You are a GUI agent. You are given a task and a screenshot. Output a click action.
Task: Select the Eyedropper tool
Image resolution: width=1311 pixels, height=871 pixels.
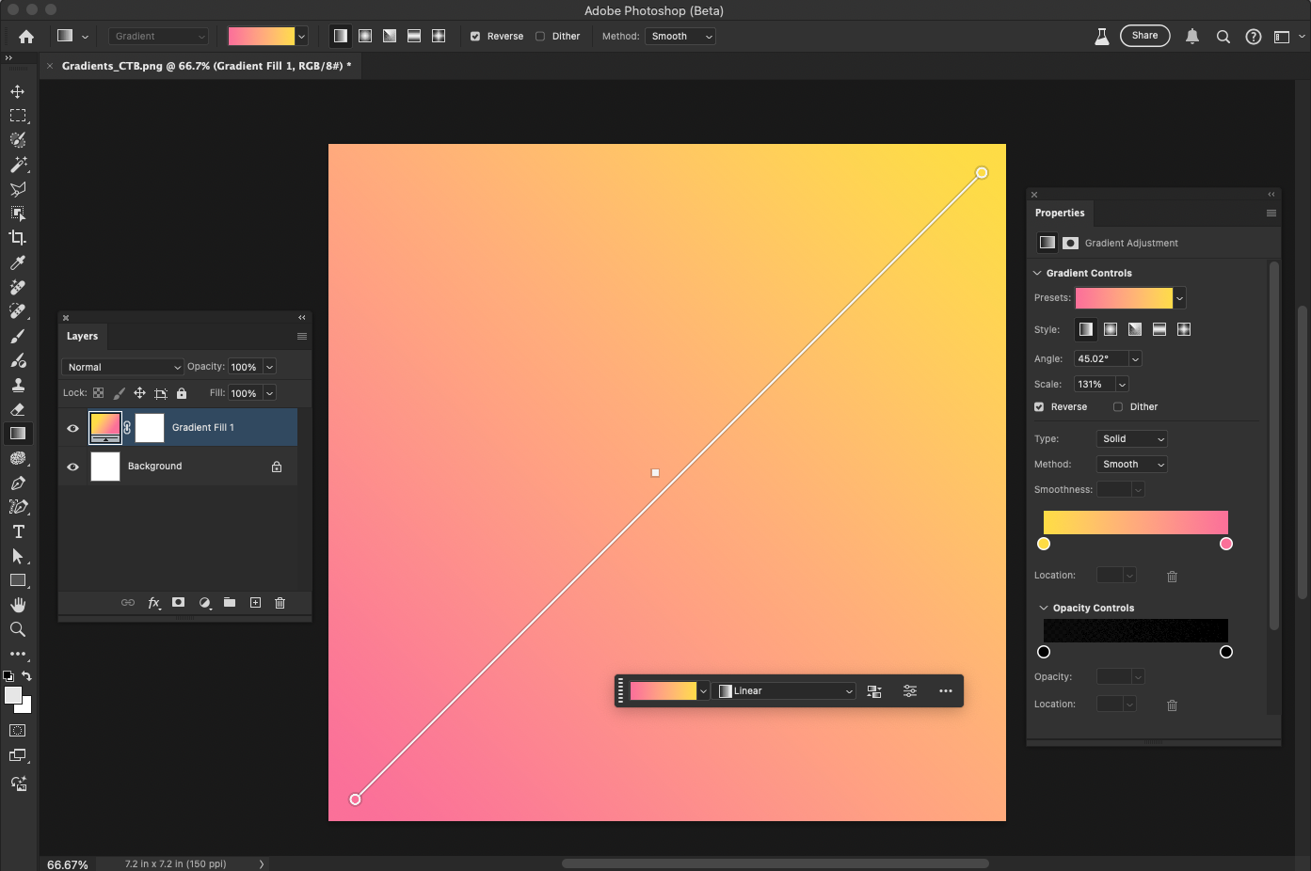tap(17, 261)
